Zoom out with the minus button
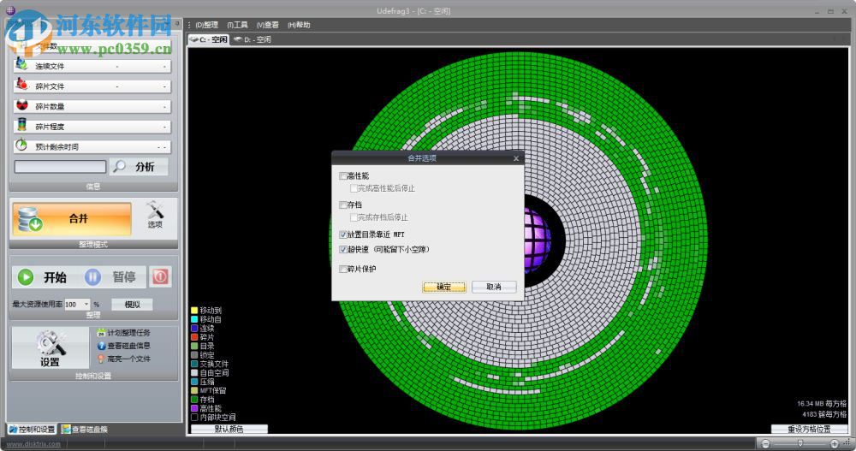 [x=765, y=443]
